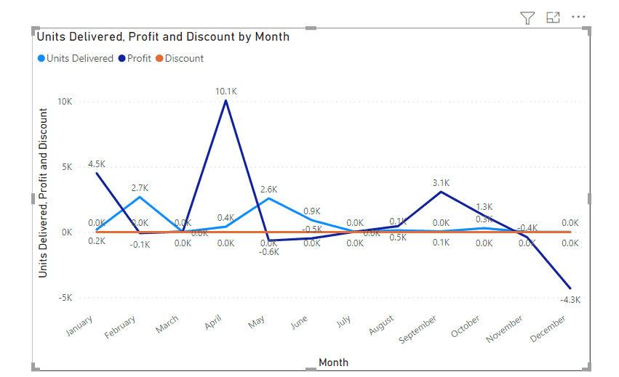Click the 10.1K Profit peak in April
Image resolution: width=619 pixels, height=377 pixels.
pos(225,100)
